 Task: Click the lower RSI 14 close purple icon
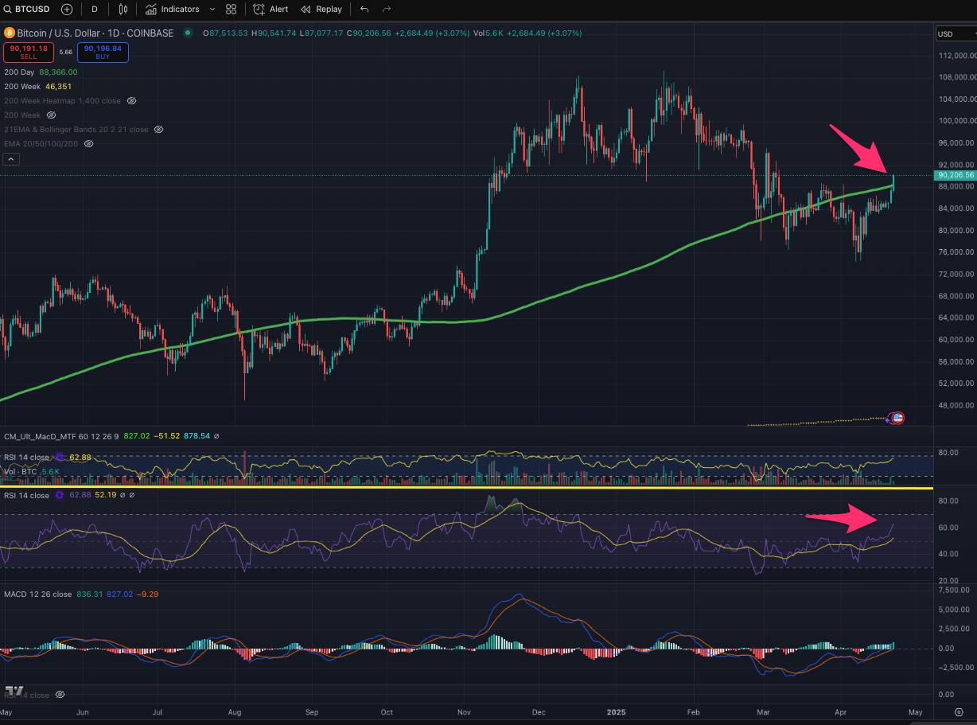click(x=59, y=495)
